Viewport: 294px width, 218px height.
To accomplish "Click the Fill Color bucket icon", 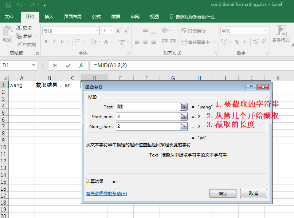I will pyautogui.click(x=94, y=42).
